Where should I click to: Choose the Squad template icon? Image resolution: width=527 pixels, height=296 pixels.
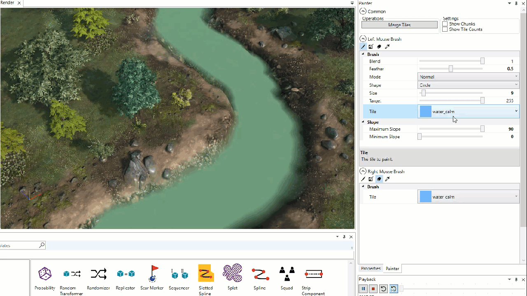click(287, 274)
